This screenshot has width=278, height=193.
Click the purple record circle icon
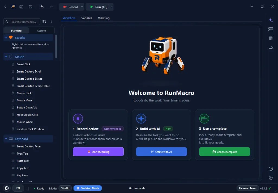78,119
